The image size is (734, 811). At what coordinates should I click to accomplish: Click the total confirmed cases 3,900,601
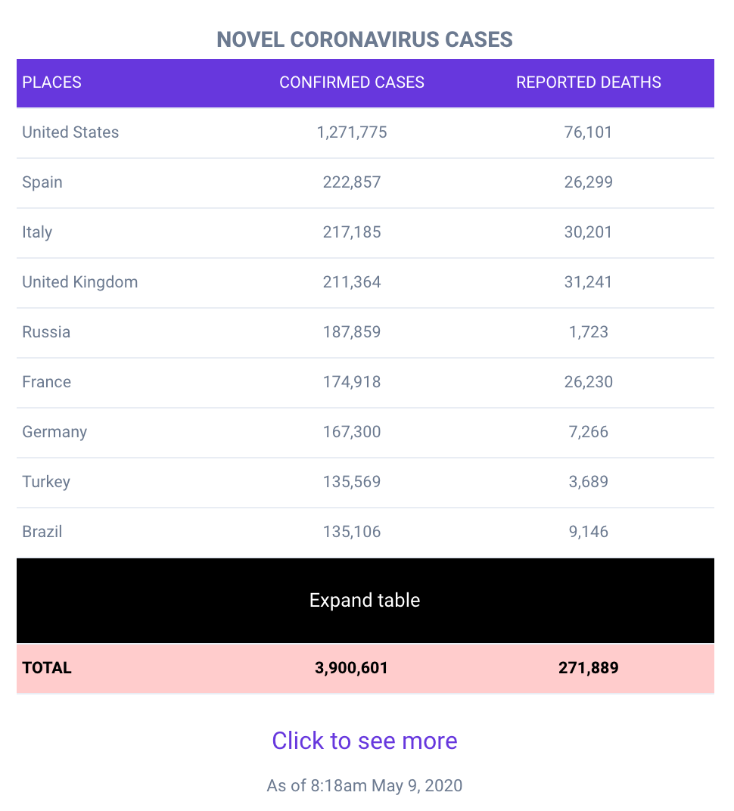point(351,668)
